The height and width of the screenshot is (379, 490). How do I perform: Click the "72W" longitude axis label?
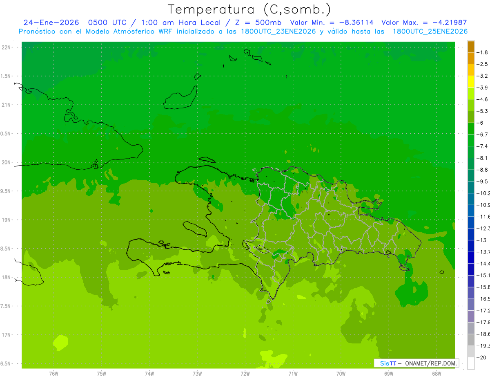point(245,373)
